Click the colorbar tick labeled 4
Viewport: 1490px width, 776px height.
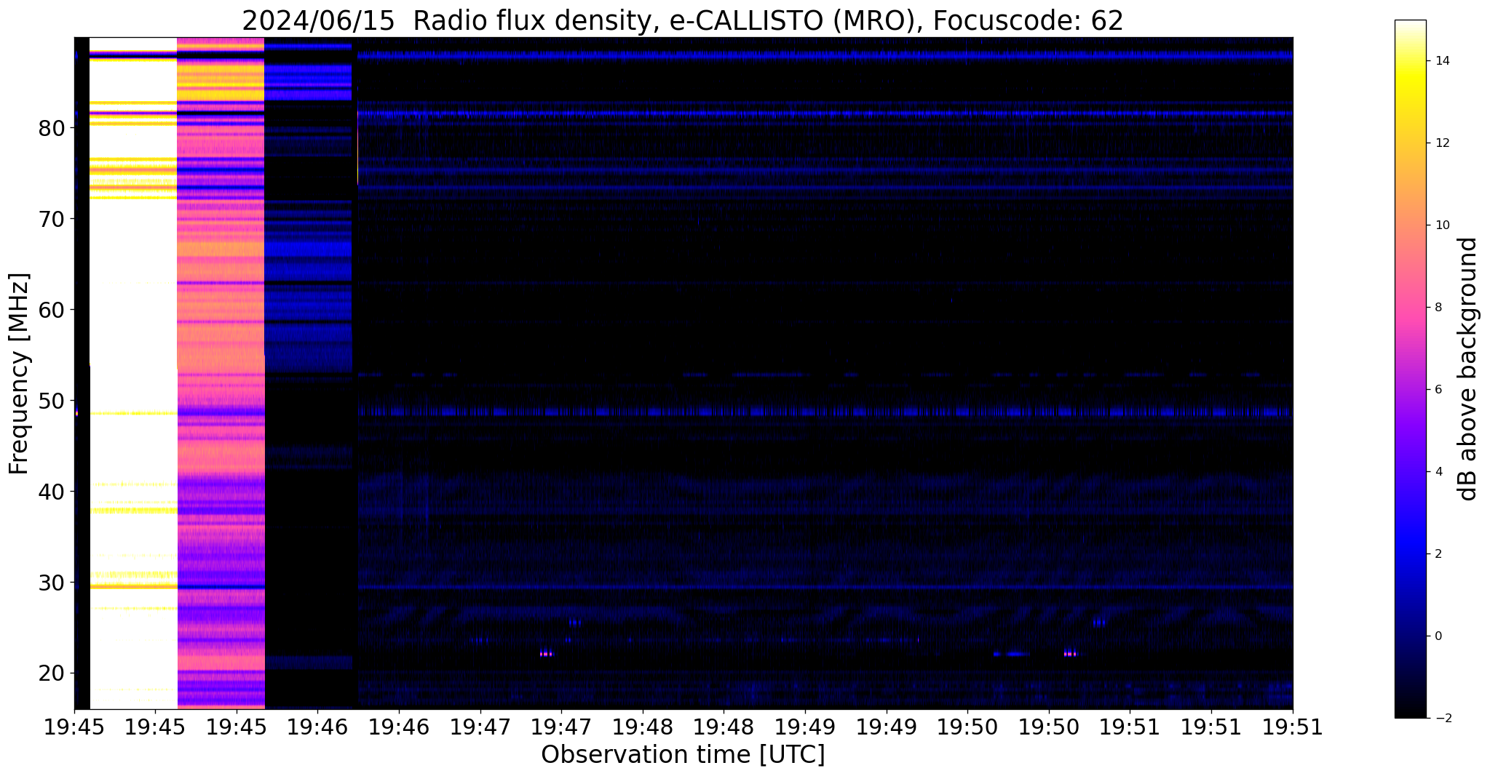[x=1438, y=472]
